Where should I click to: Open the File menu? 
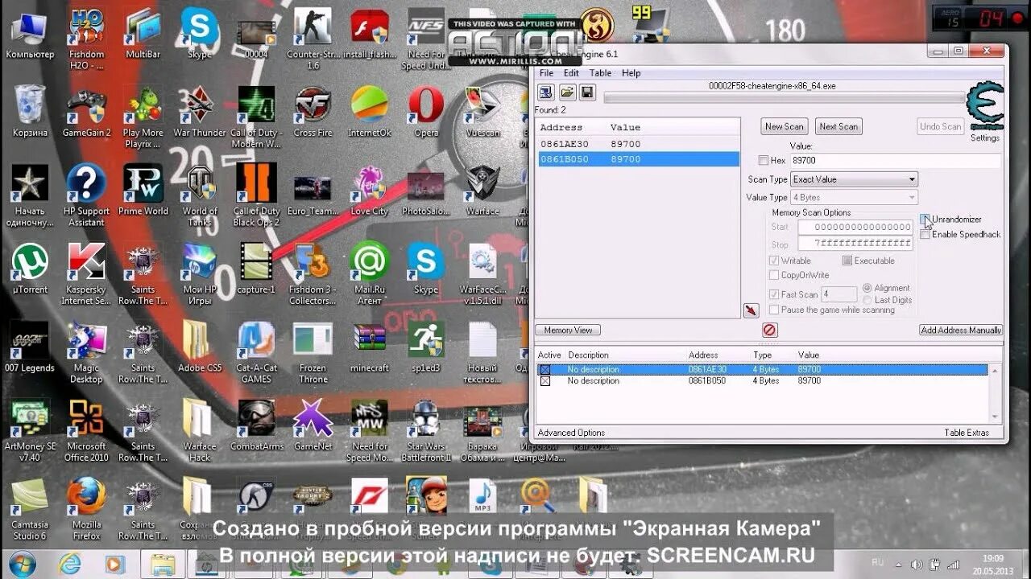click(x=546, y=73)
